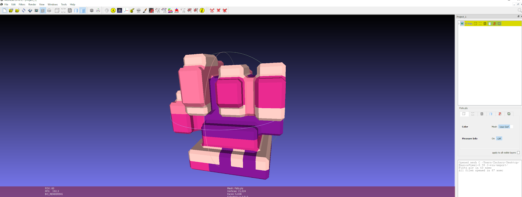Open the View menu
This screenshot has width=522, height=197.
click(42, 5)
